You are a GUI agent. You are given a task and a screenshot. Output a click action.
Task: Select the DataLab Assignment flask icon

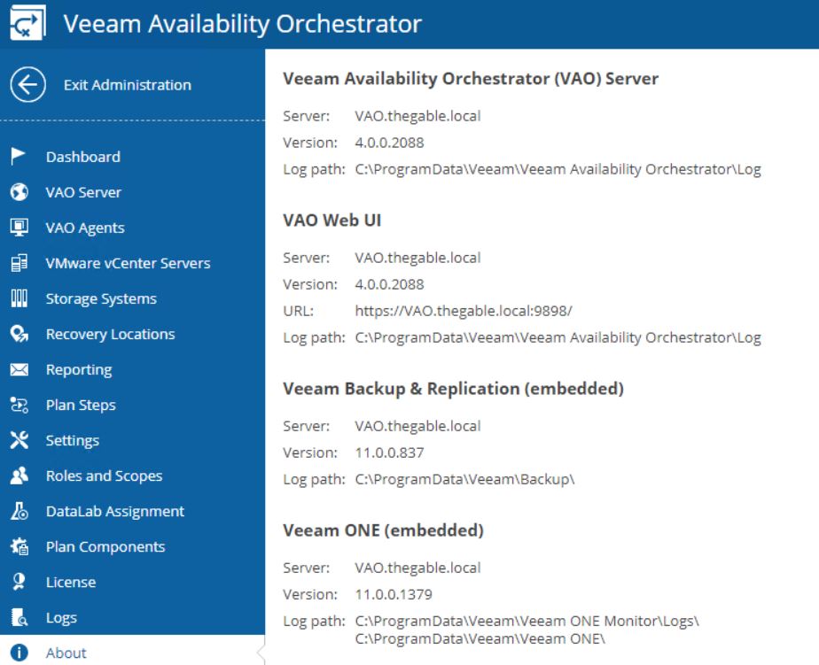click(x=19, y=511)
